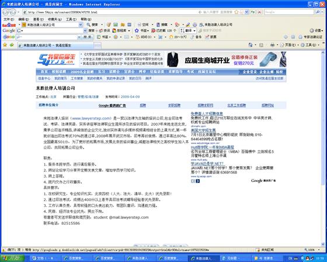The height and width of the screenshot is (262, 327).
Task: Open the 页面(P) page dropdown menu
Action: point(288,45)
